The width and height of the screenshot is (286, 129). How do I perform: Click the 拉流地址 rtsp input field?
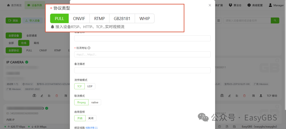coord(142,54)
